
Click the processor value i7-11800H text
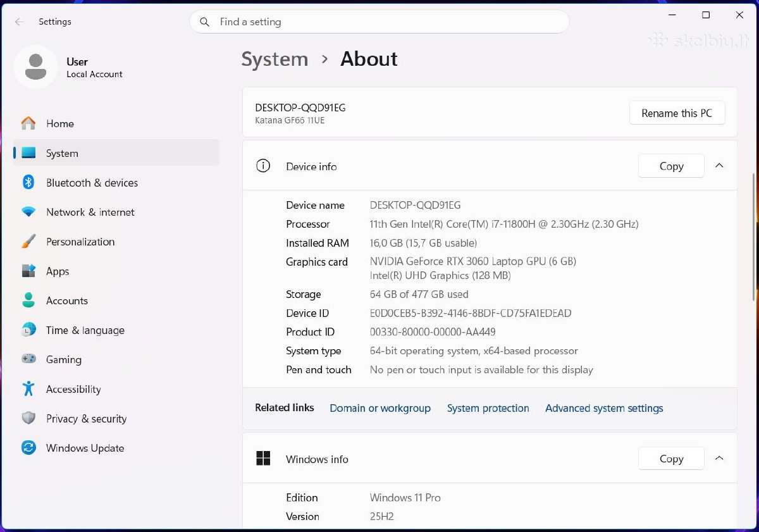click(x=503, y=224)
